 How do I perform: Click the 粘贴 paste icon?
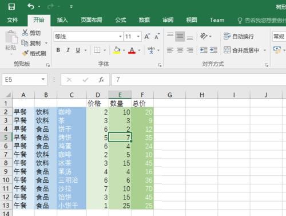click(x=11, y=37)
